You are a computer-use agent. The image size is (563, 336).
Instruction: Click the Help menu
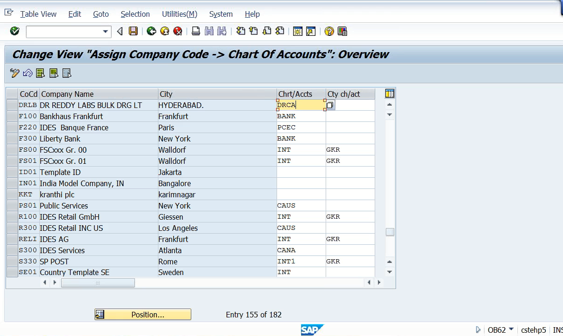pyautogui.click(x=252, y=14)
